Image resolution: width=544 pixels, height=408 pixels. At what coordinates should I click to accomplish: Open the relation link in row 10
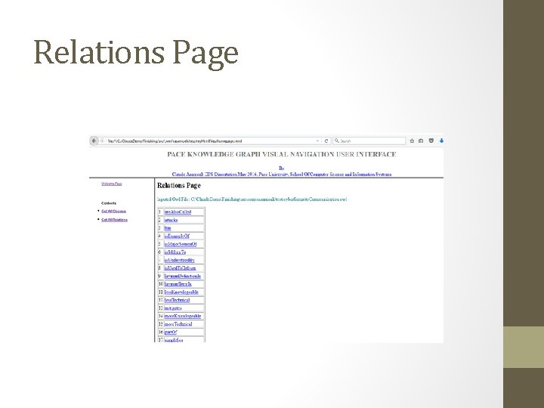click(x=178, y=284)
